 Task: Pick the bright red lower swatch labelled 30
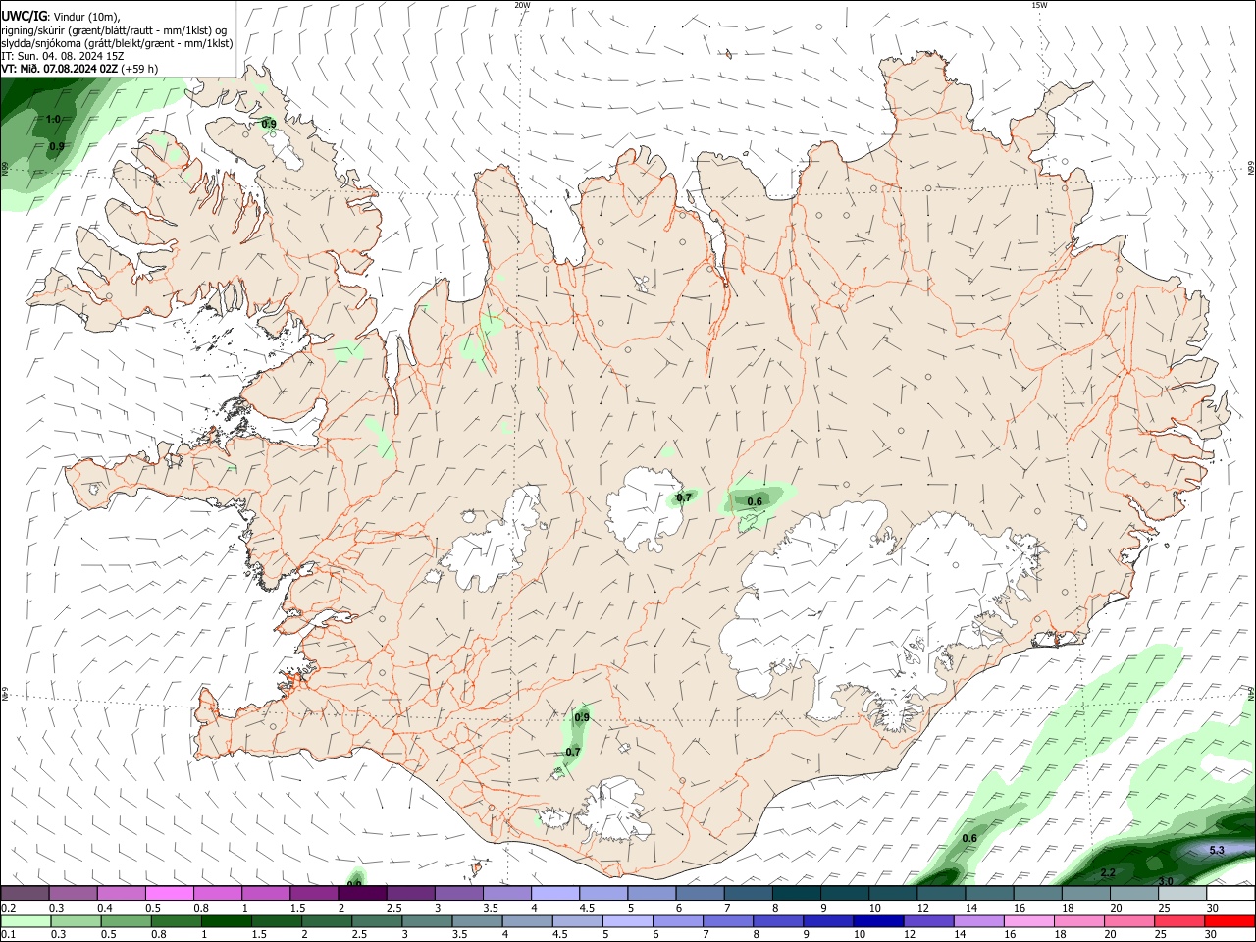(x=1230, y=920)
